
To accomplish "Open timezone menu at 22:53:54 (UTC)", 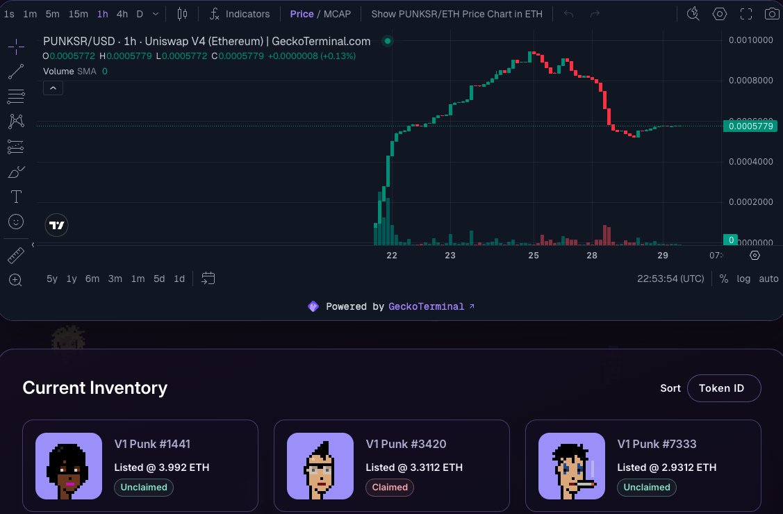I will tap(670, 279).
